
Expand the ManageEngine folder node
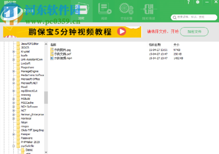[14, 71]
